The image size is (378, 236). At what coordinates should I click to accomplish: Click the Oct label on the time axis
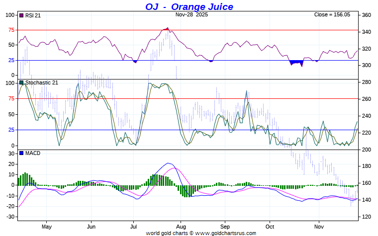click(x=269, y=226)
